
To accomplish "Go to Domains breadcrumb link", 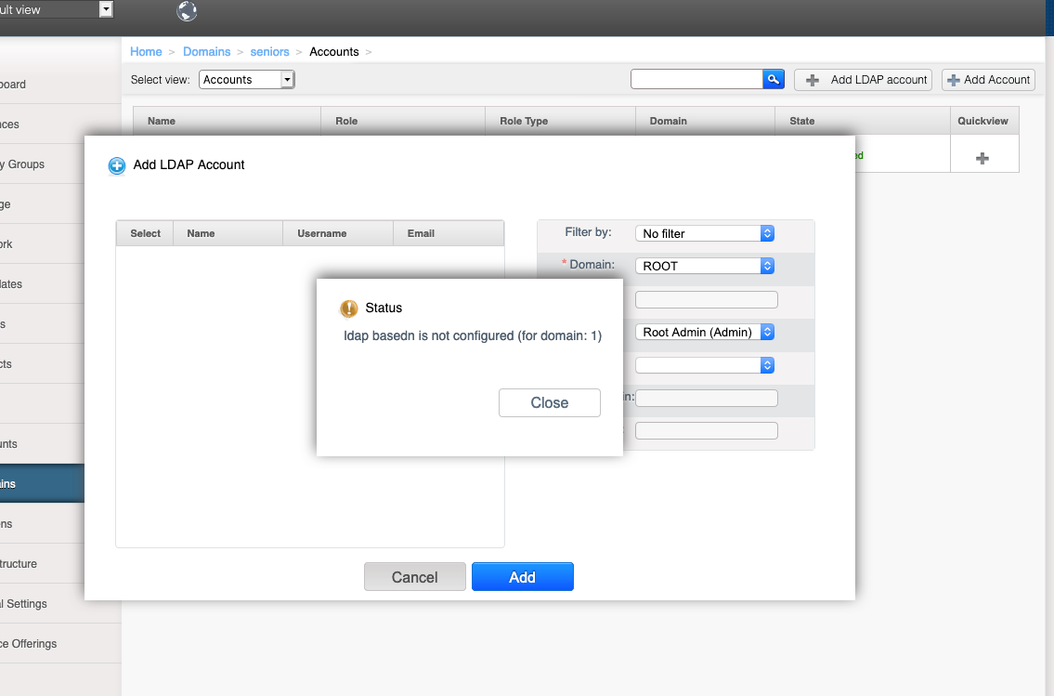I will pos(206,52).
